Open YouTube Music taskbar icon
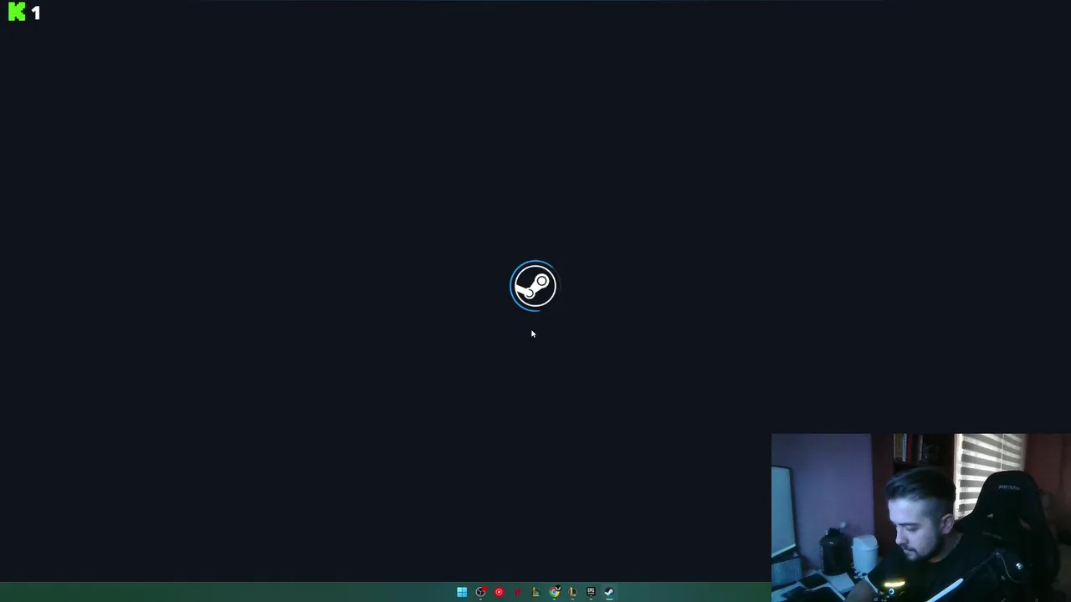The image size is (1071, 602). point(499,592)
